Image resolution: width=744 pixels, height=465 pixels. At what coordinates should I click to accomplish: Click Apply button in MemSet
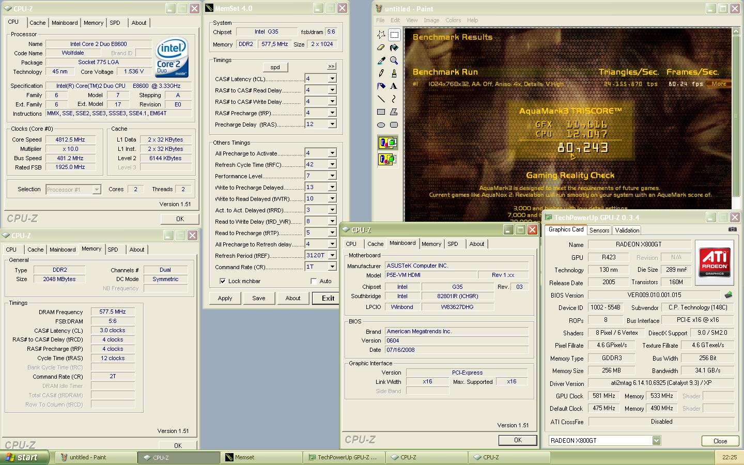pos(225,298)
